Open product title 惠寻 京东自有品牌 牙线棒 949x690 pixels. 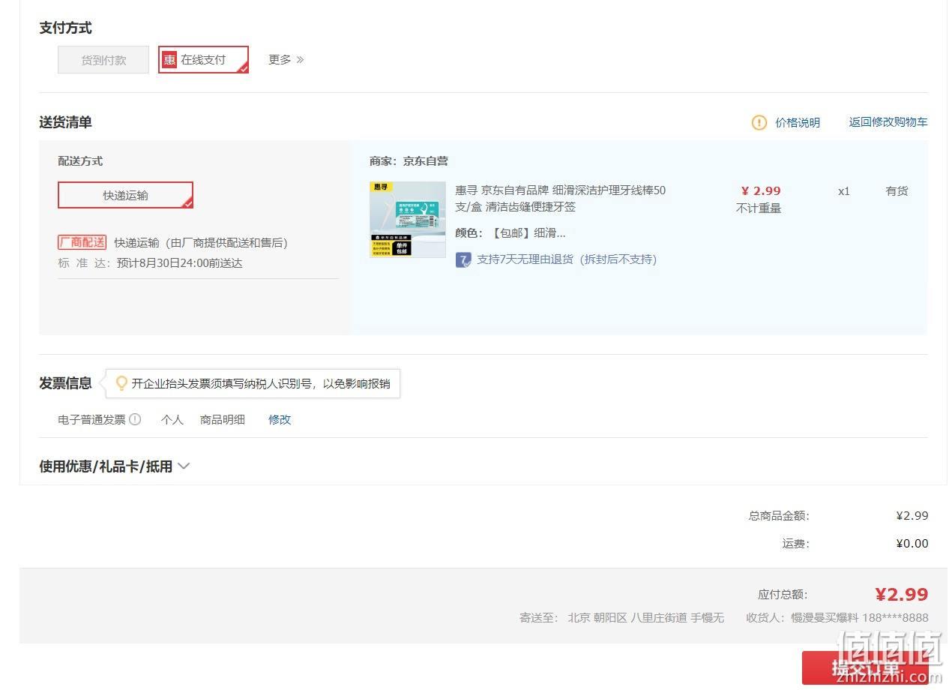pyautogui.click(x=560, y=198)
